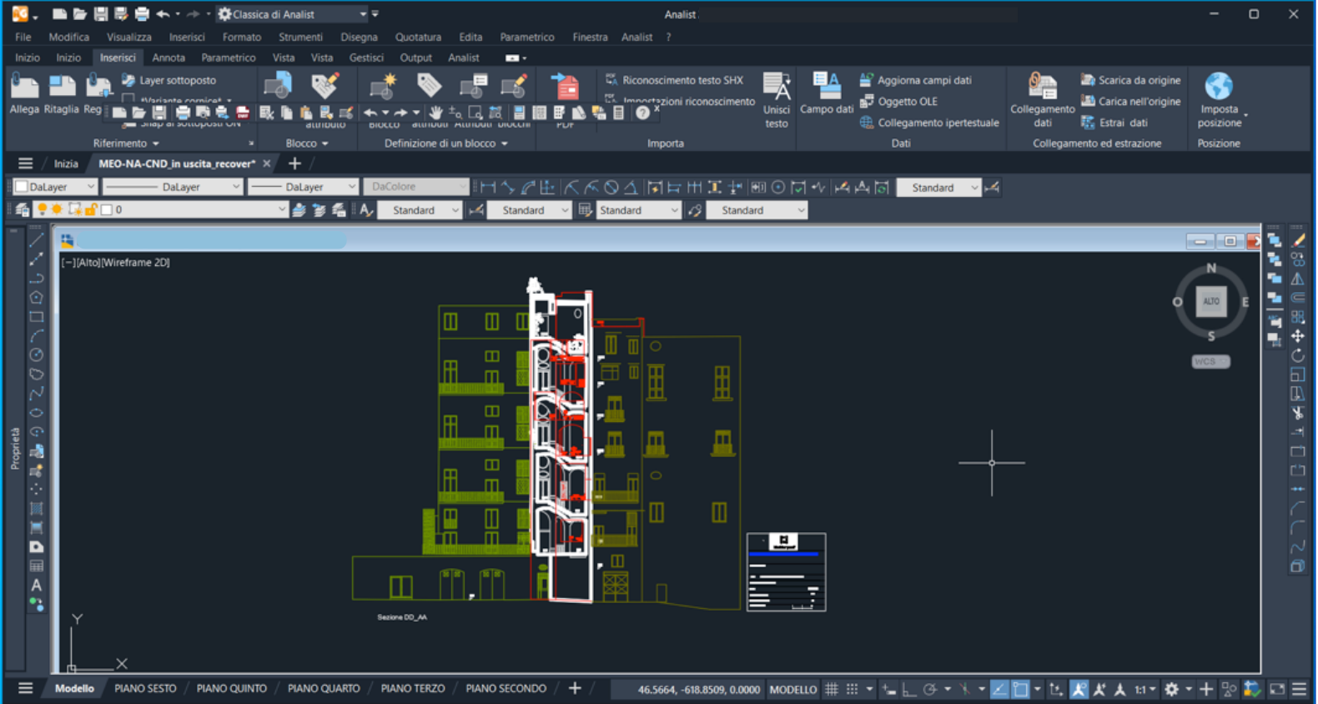This screenshot has width=1318, height=704.
Task: Toggle object snap tracking in status bar
Action: click(x=1000, y=689)
